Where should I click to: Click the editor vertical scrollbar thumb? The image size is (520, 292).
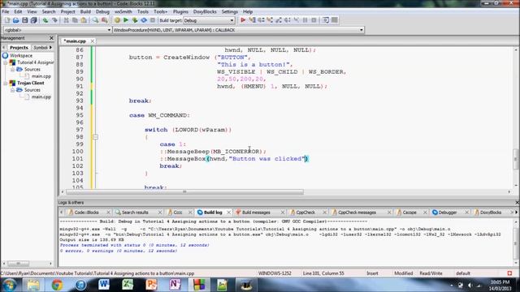tap(516, 160)
